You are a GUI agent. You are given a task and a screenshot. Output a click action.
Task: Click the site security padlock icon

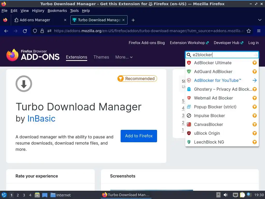tap(42, 31)
